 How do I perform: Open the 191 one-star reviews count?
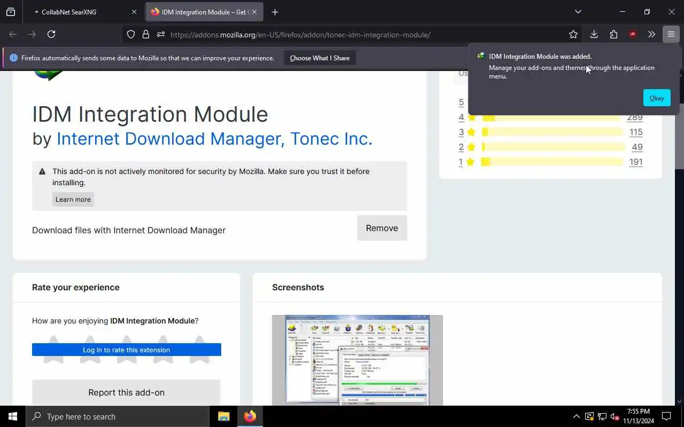click(x=636, y=162)
